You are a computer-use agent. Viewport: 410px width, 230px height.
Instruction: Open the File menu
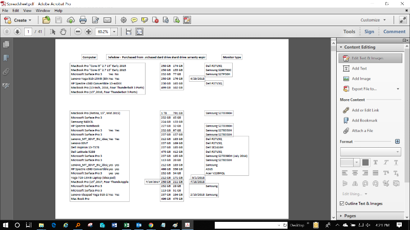coord(5,11)
